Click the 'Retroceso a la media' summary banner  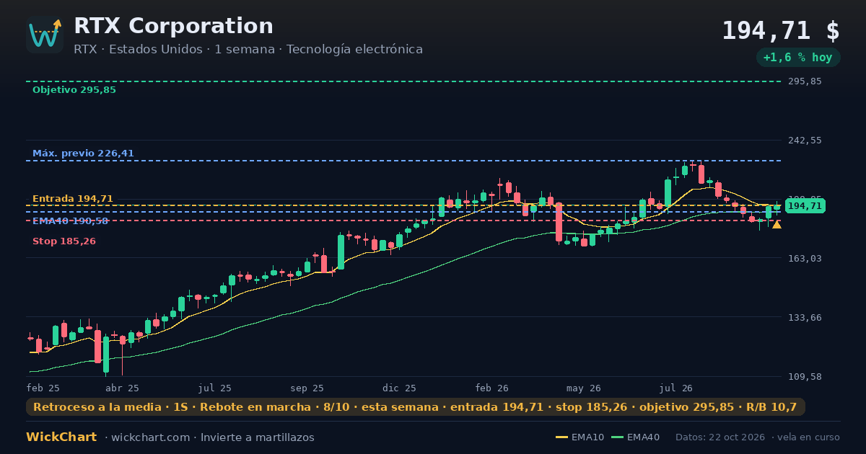[416, 407]
